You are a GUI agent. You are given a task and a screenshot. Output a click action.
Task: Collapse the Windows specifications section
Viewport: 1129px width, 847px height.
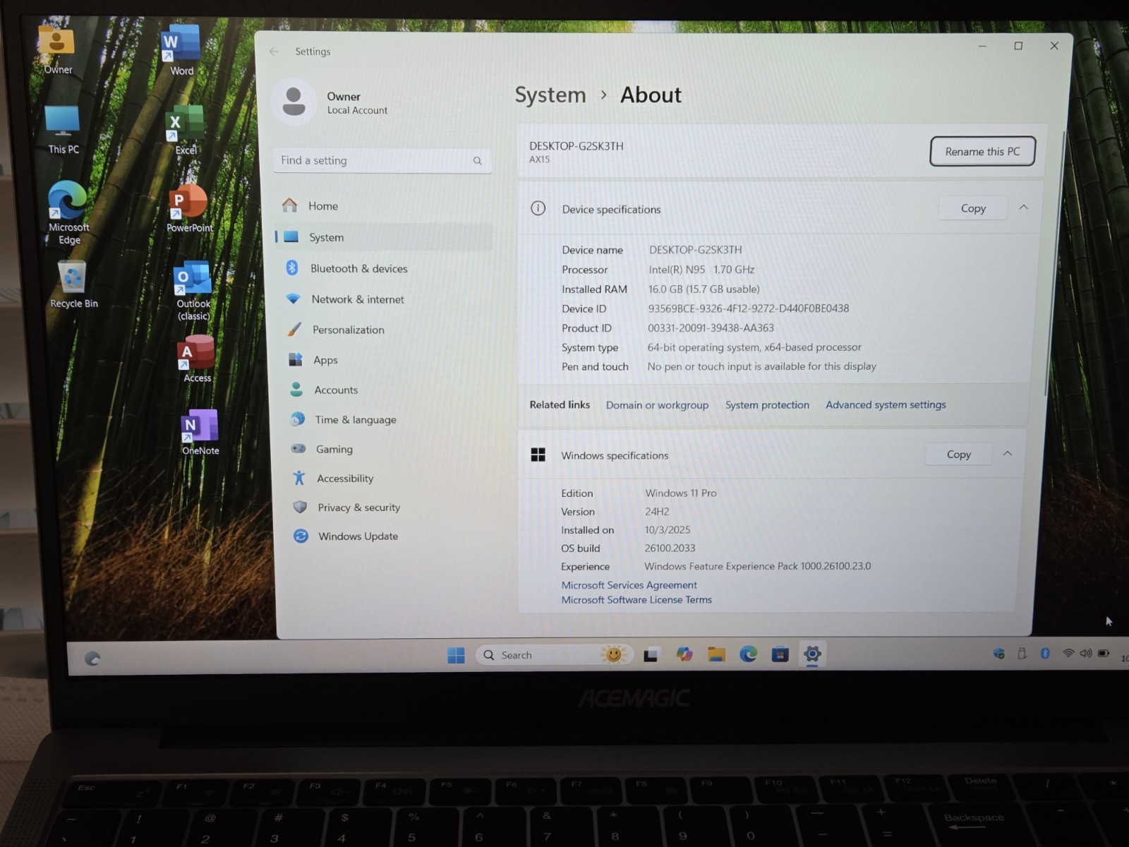1008,454
